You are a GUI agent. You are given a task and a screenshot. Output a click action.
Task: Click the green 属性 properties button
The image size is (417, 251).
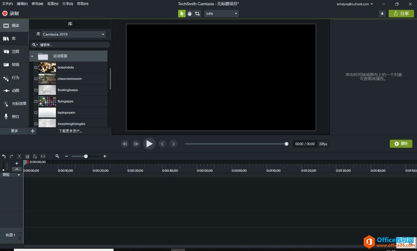[x=401, y=144]
